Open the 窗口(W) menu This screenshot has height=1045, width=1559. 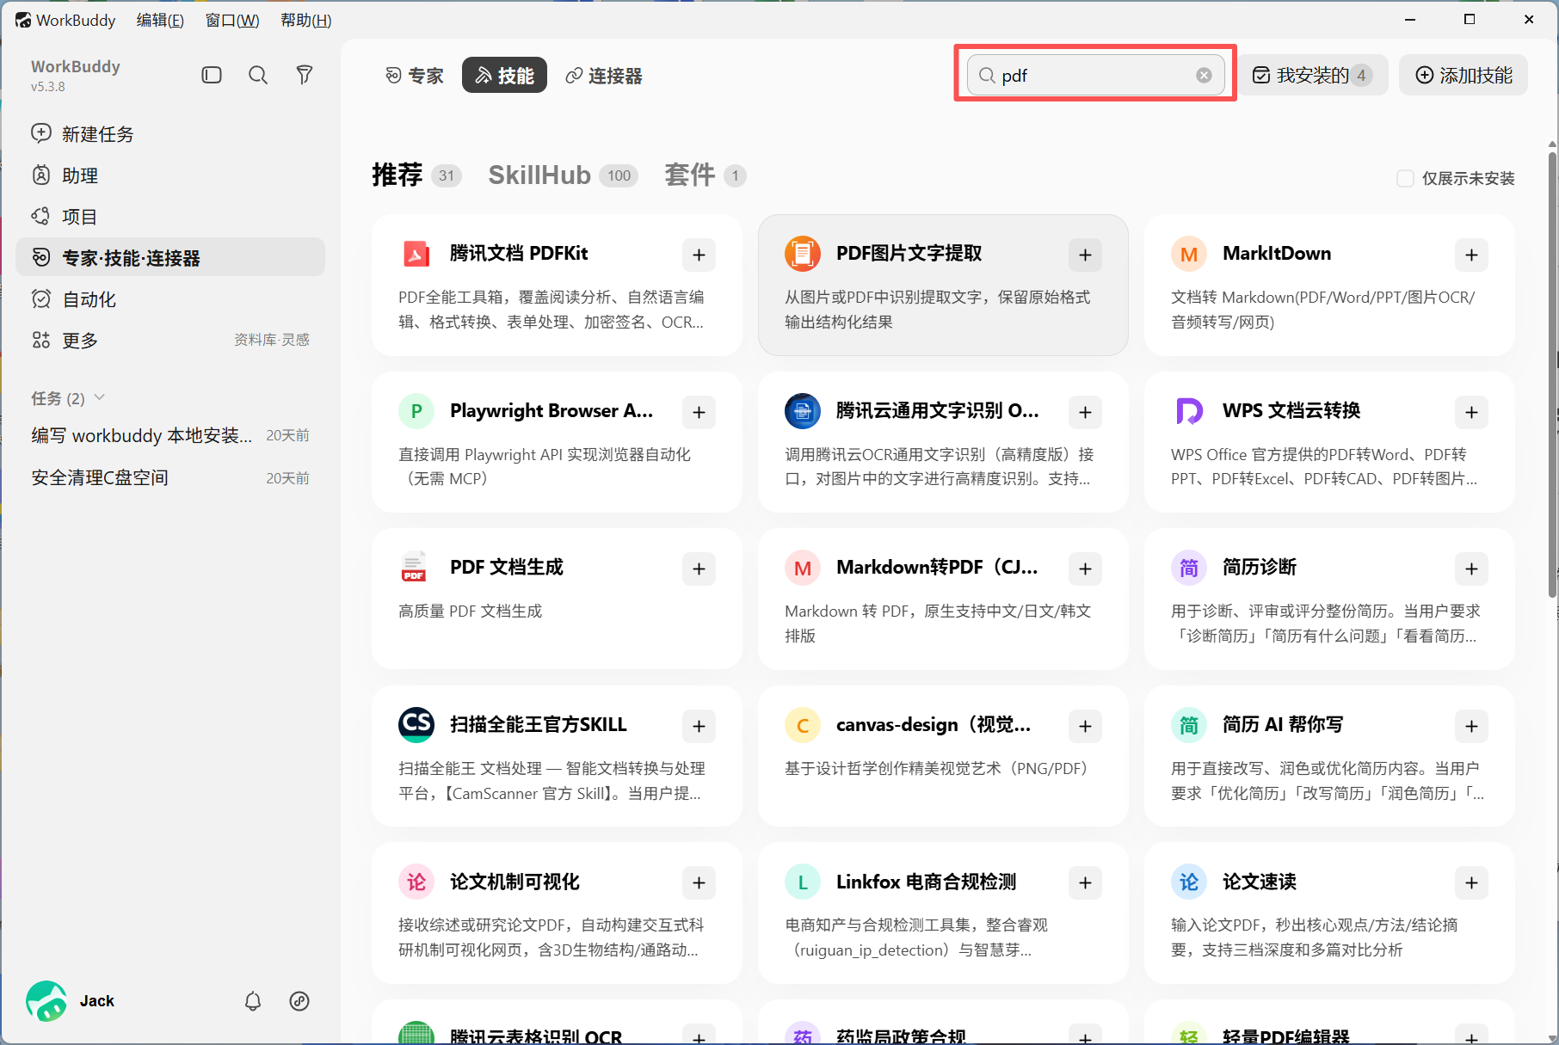[x=232, y=20]
